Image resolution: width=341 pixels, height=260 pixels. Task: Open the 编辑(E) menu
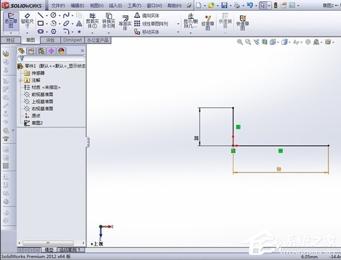[77, 6]
